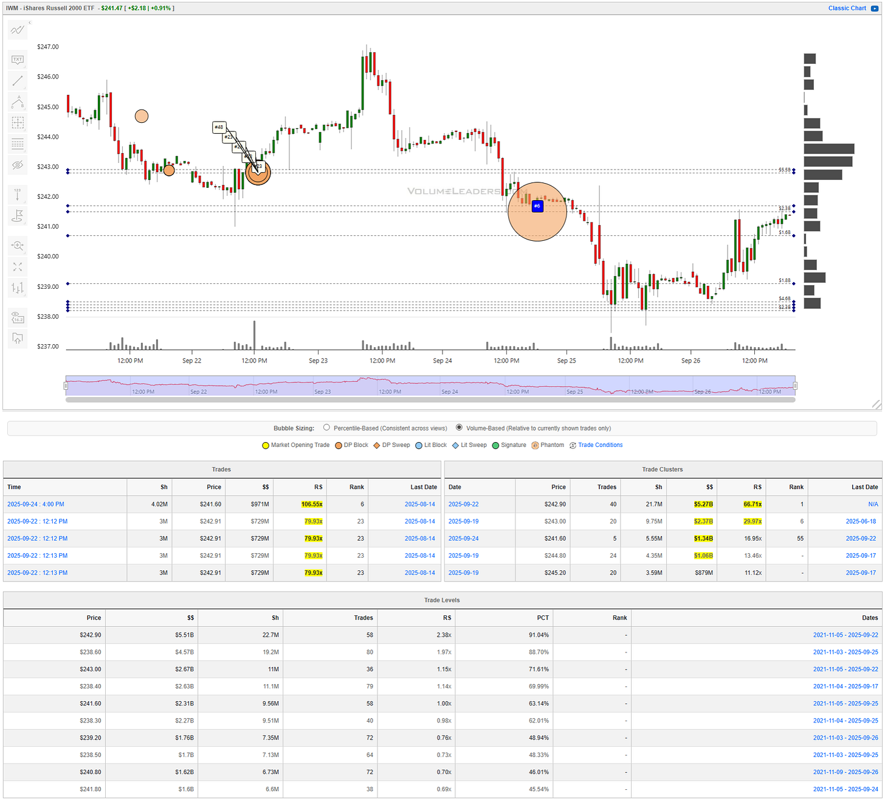Click the Phantom legend marker
Image resolution: width=885 pixels, height=799 pixels.
[535, 446]
